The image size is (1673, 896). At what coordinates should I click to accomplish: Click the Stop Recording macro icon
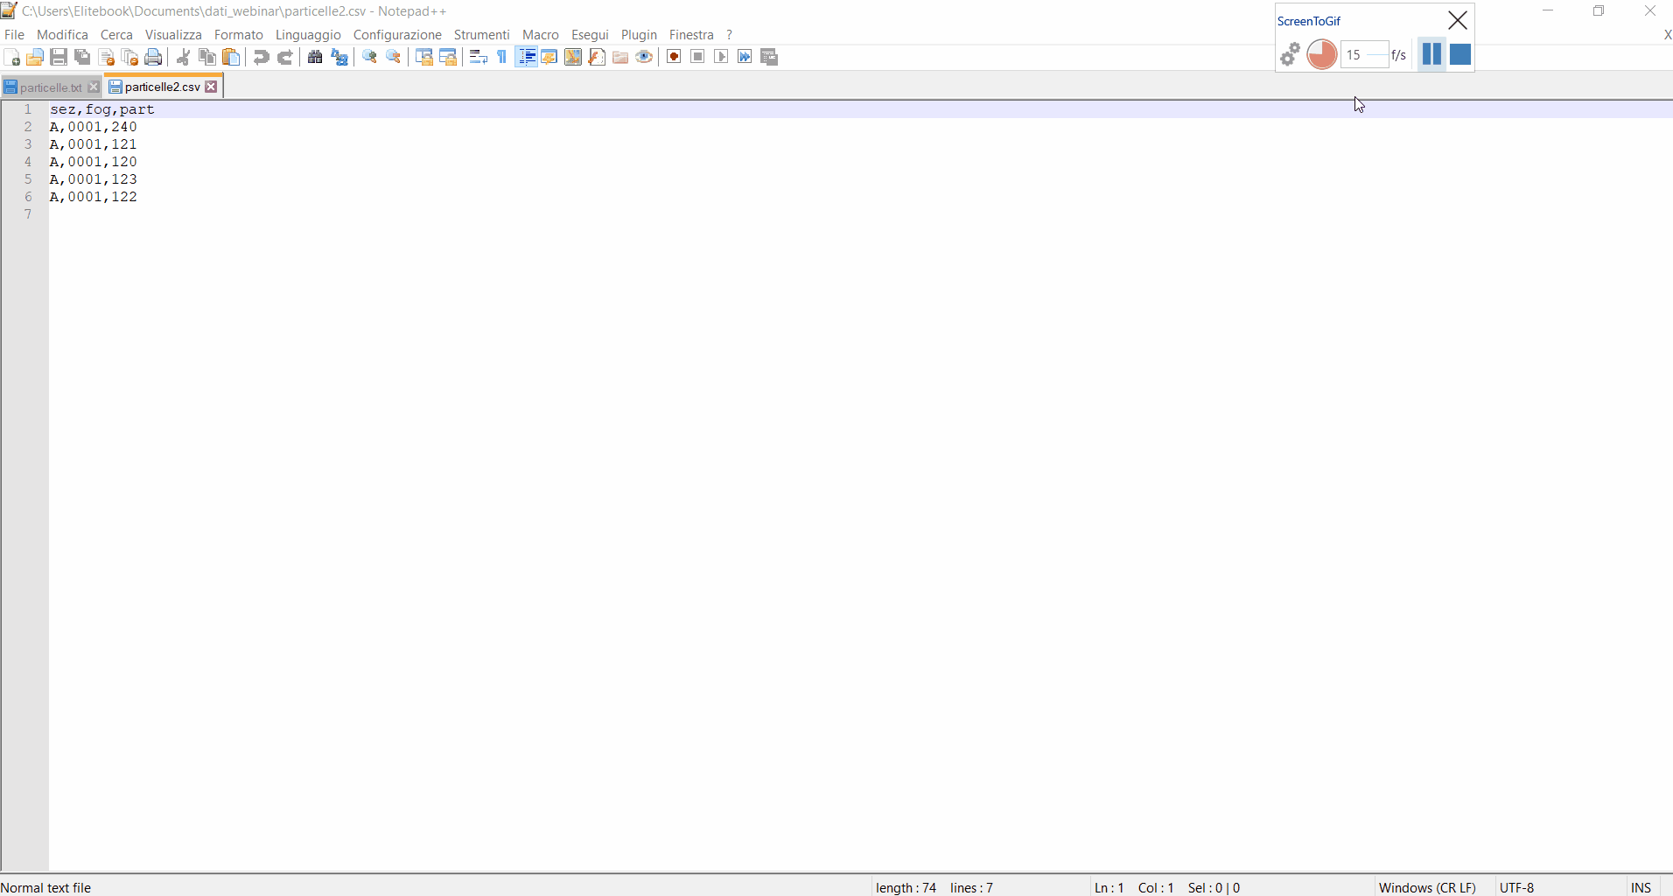(x=697, y=57)
